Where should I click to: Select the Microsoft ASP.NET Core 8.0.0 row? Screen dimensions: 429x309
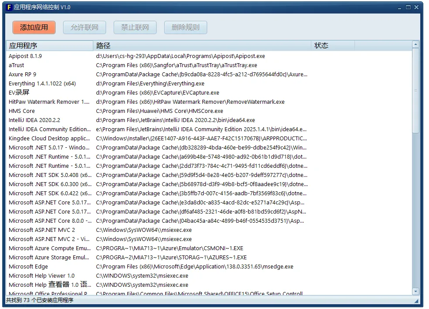point(209,221)
